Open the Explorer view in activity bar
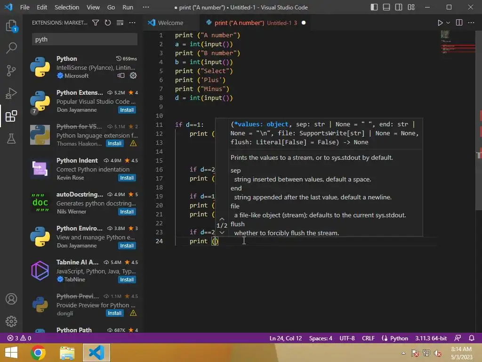Screen dimensions: 482x362 pyautogui.click(x=11, y=25)
